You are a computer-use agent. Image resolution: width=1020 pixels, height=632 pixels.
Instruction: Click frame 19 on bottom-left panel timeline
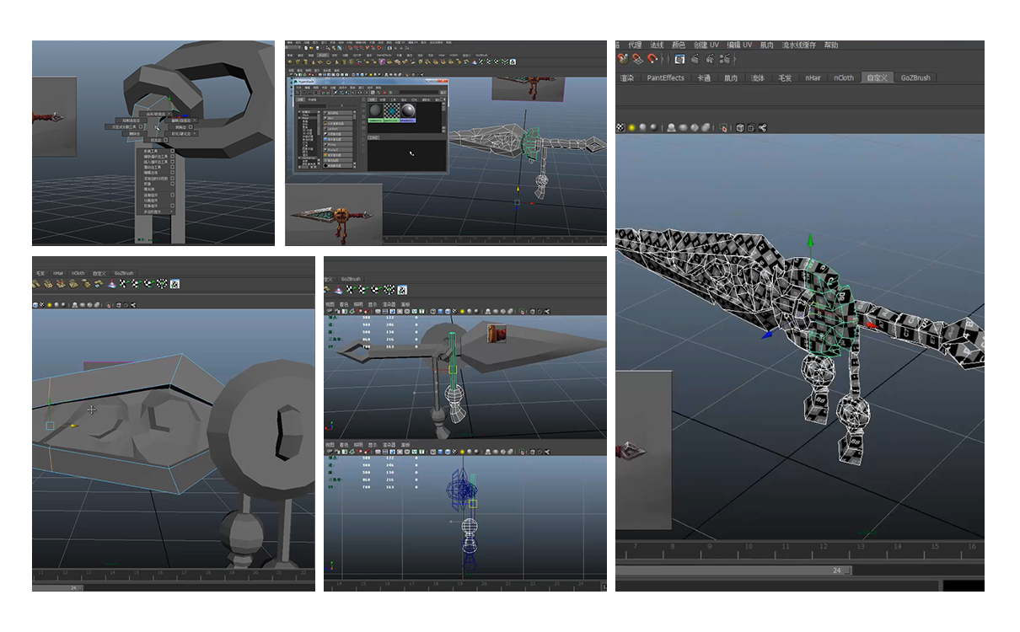click(x=231, y=574)
